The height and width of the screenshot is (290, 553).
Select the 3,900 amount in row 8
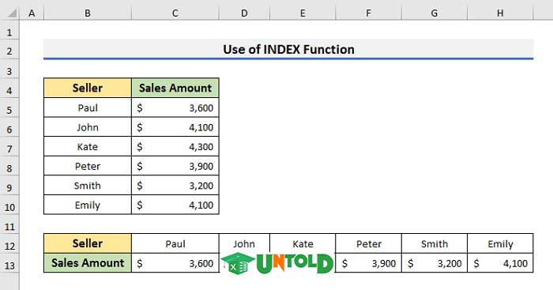tap(175, 166)
